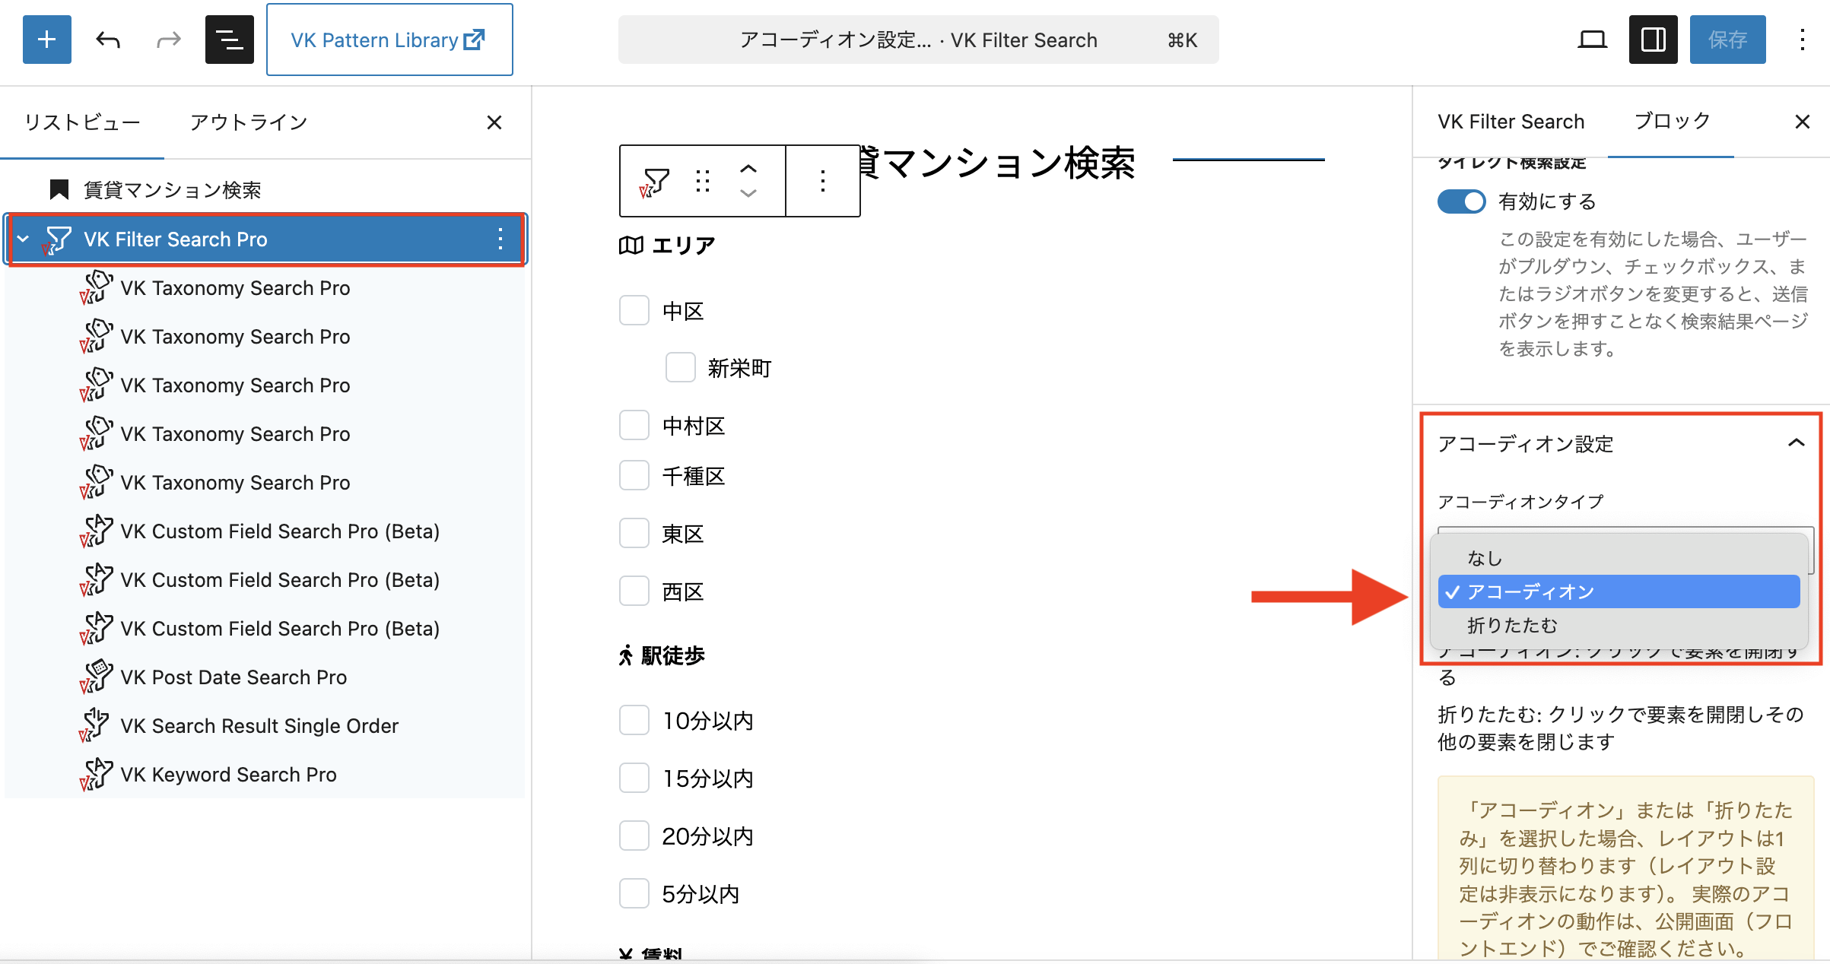The width and height of the screenshot is (1830, 964).
Task: Close the settings sidebar
Action: tap(1802, 122)
